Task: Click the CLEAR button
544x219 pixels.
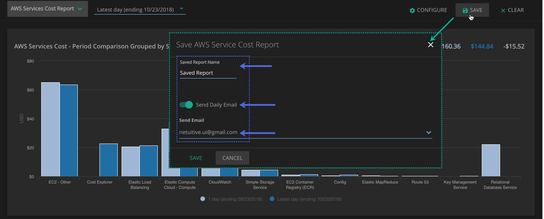Action: [512, 10]
